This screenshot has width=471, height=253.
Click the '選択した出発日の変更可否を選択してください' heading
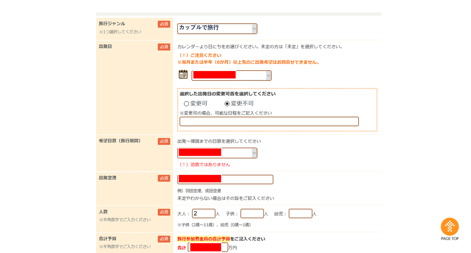pos(228,94)
